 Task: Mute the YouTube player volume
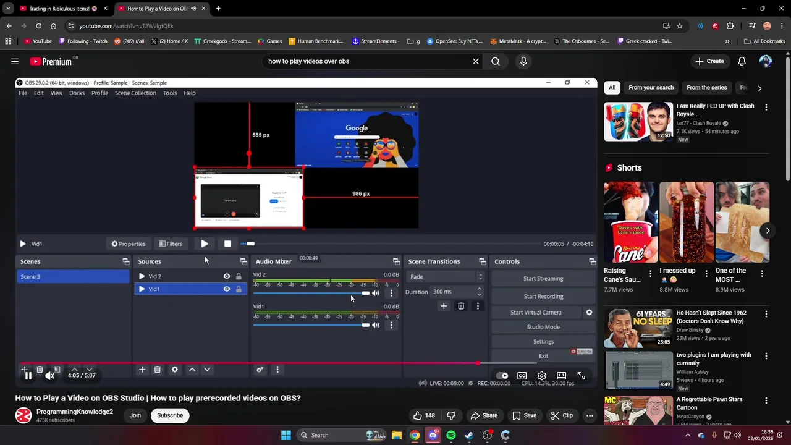tap(49, 376)
